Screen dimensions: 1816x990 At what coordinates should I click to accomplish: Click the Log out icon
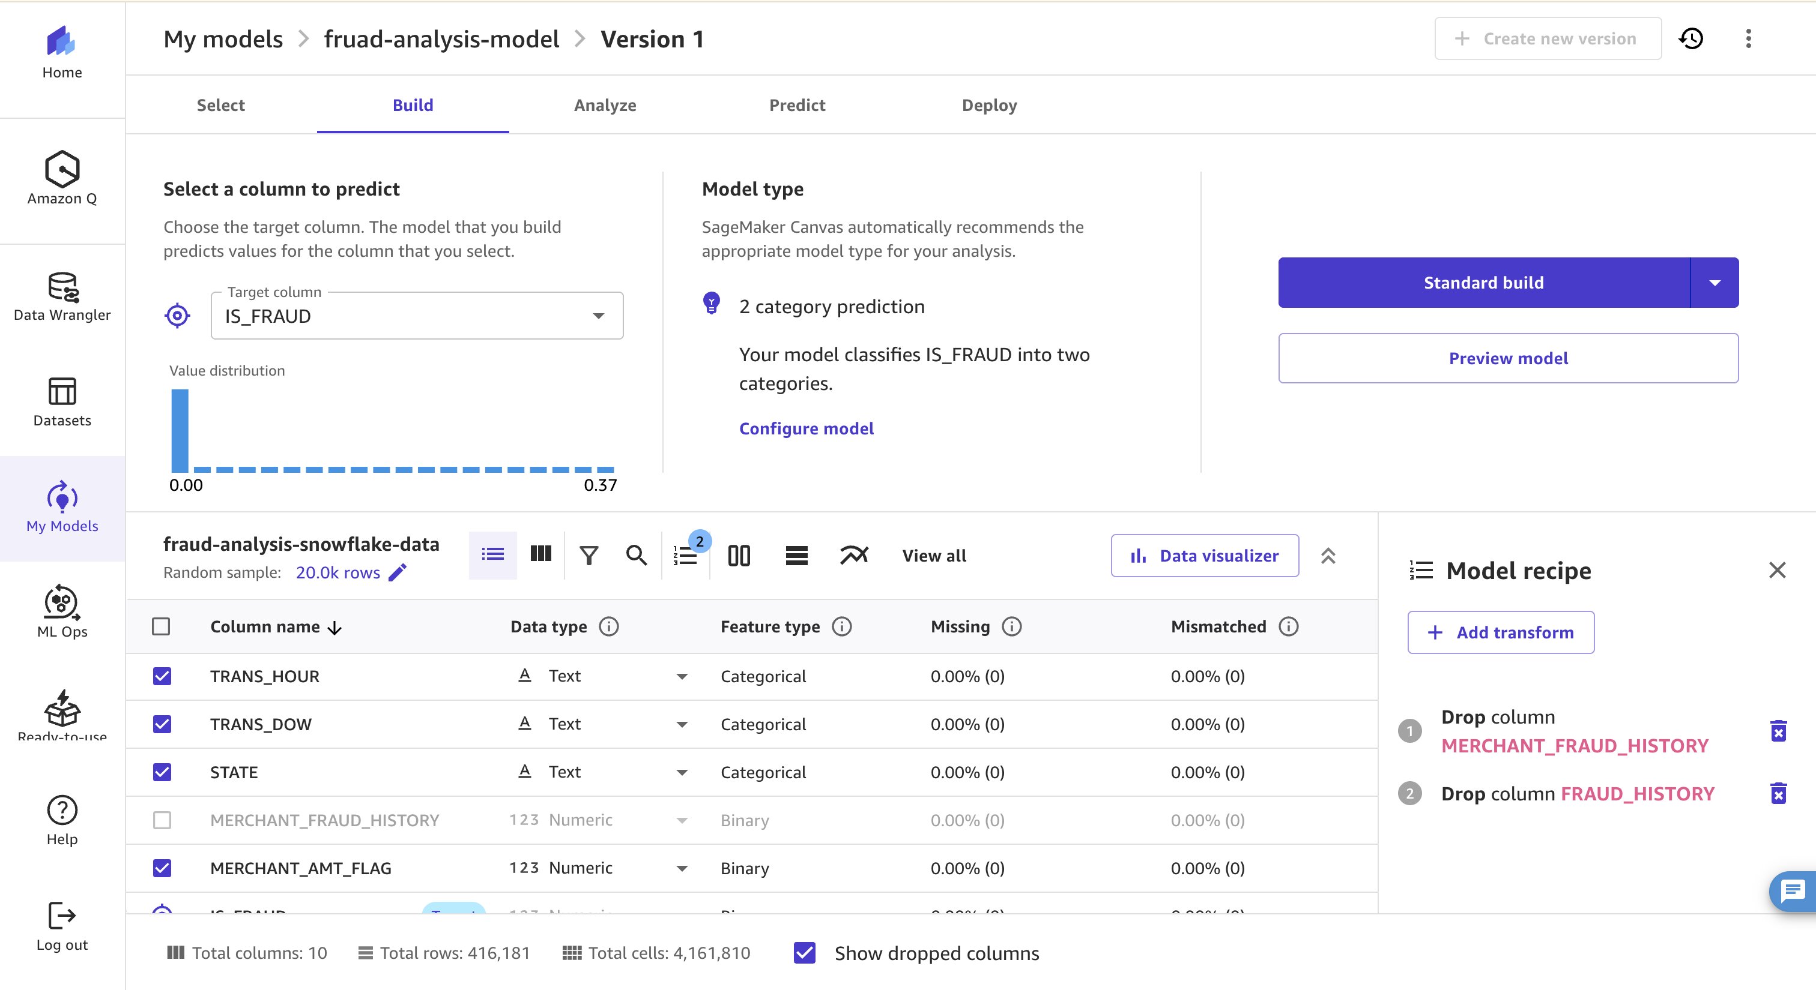[62, 916]
